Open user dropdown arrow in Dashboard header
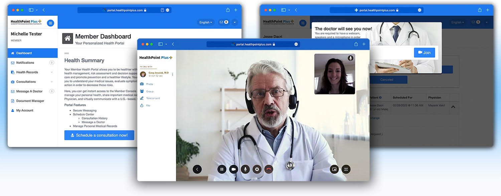Viewport: 501px width, 196px height. pyautogui.click(x=234, y=22)
